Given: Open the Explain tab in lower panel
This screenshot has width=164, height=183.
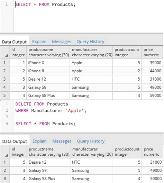Looking at the screenshot, I should coord(39,141).
